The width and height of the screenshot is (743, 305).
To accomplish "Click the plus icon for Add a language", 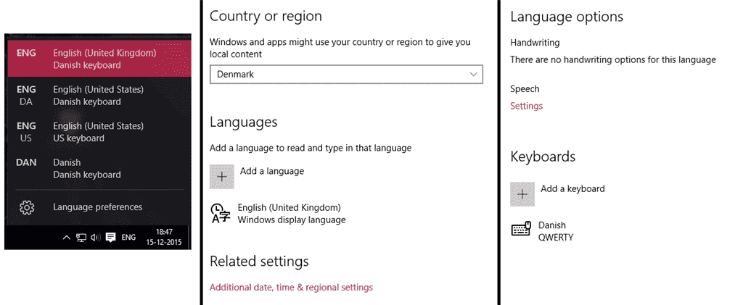I will tap(222, 177).
